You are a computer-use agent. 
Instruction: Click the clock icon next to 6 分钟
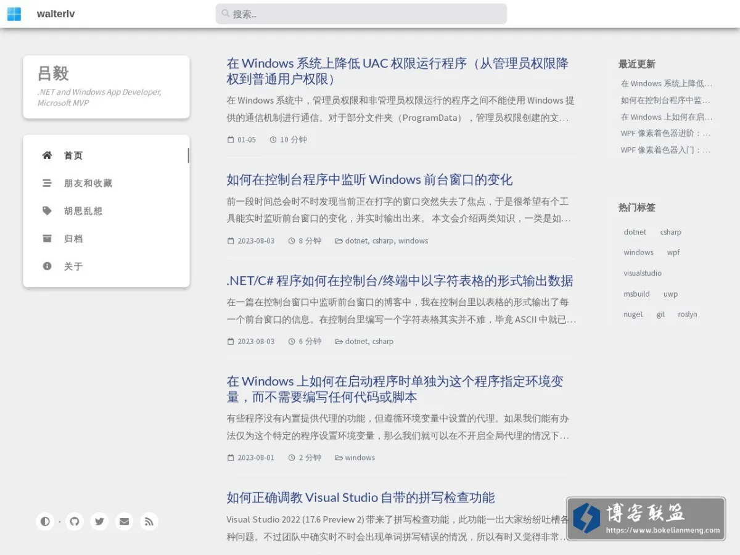[292, 342]
